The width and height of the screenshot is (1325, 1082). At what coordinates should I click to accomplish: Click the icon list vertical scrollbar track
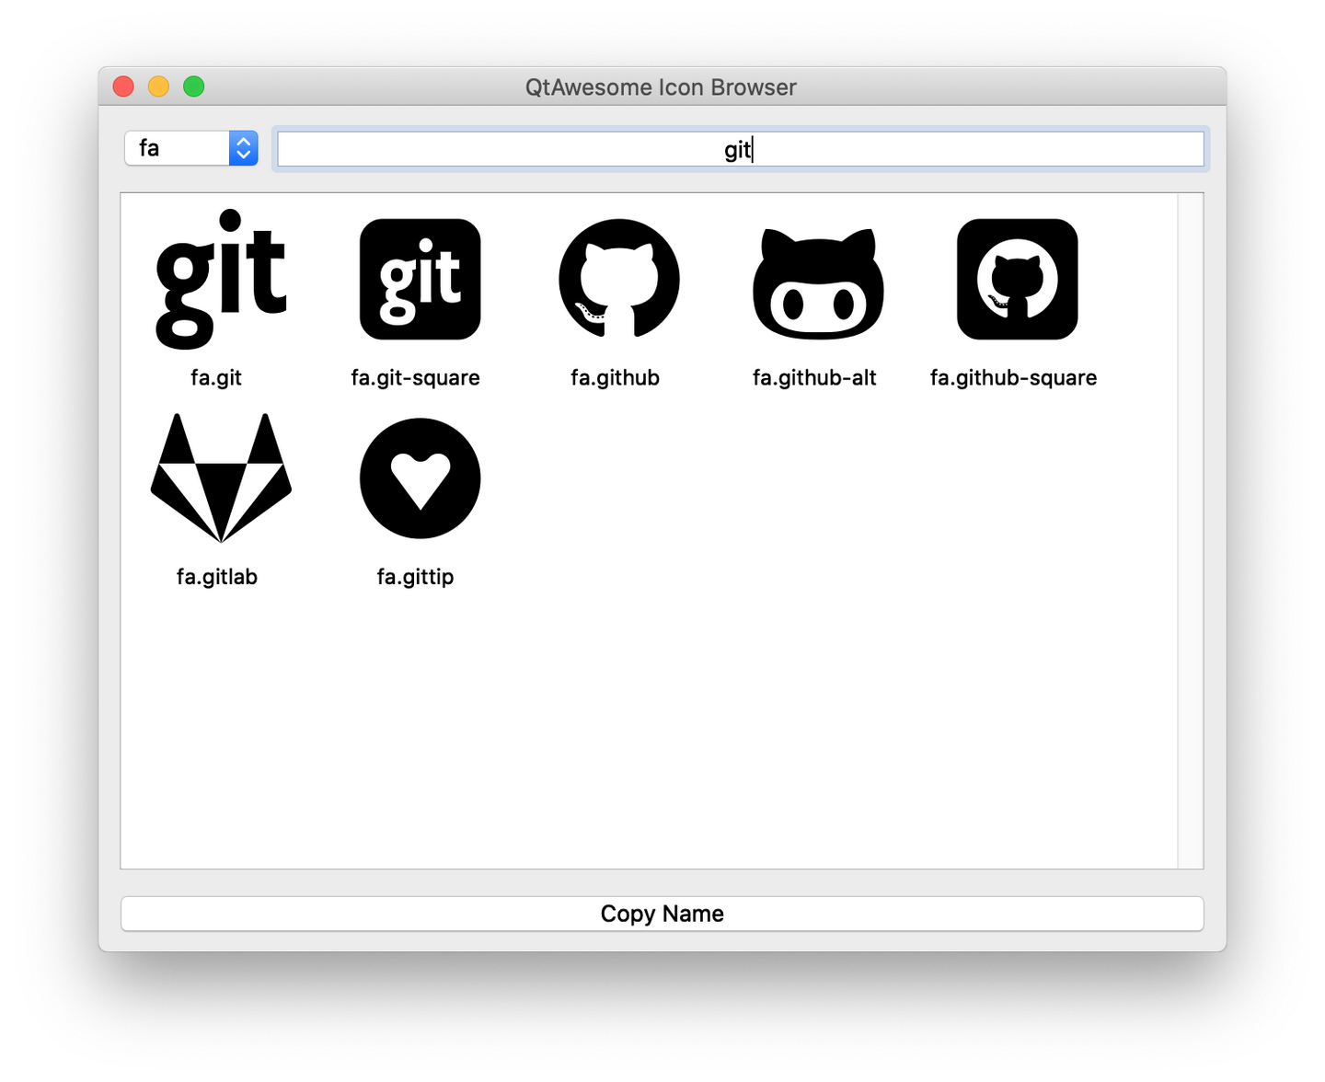pyautogui.click(x=1191, y=531)
